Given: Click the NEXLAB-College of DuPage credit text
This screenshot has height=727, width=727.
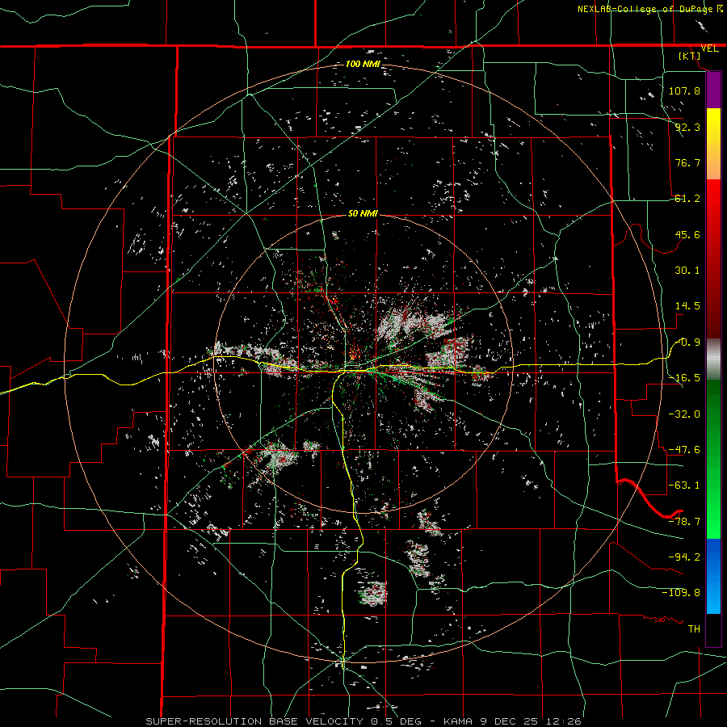Looking at the screenshot, I should click(x=649, y=9).
